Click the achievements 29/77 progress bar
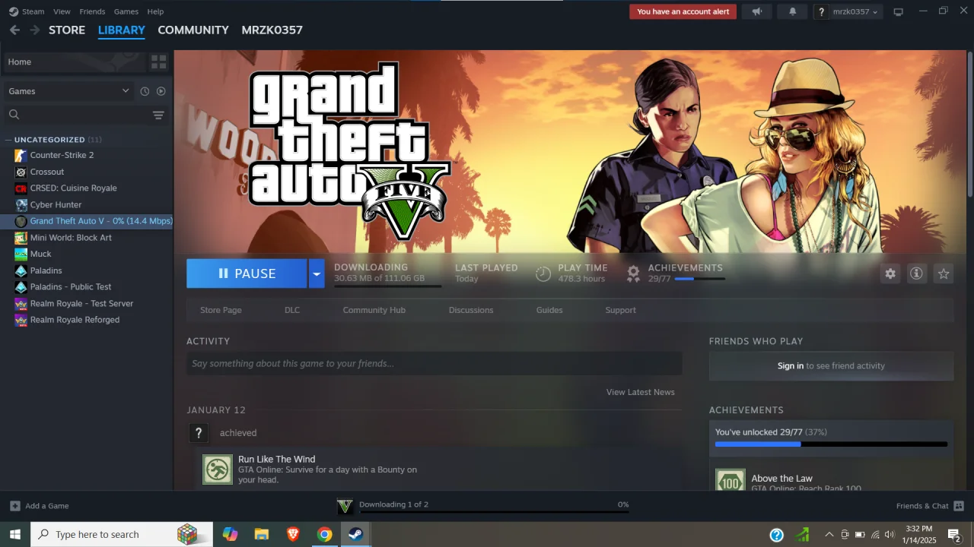 click(x=699, y=279)
